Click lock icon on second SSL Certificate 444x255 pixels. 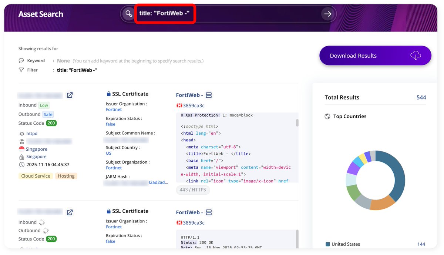[108, 211]
